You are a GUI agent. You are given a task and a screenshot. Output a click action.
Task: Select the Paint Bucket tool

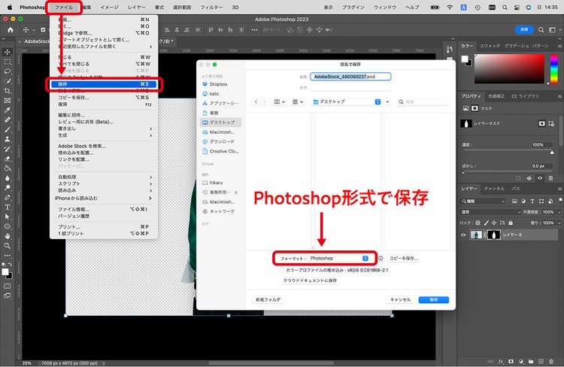(x=8, y=168)
